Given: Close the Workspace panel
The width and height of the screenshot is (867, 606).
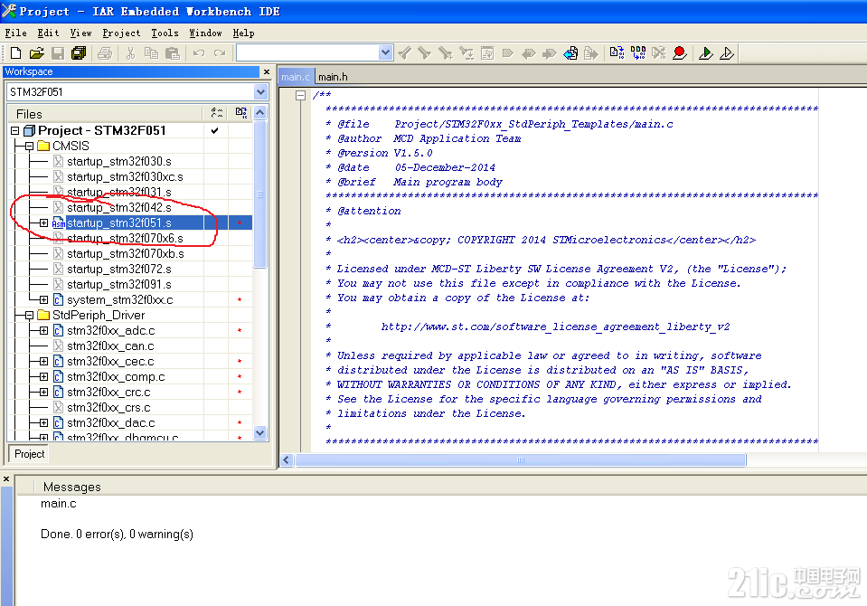Looking at the screenshot, I should click(267, 72).
